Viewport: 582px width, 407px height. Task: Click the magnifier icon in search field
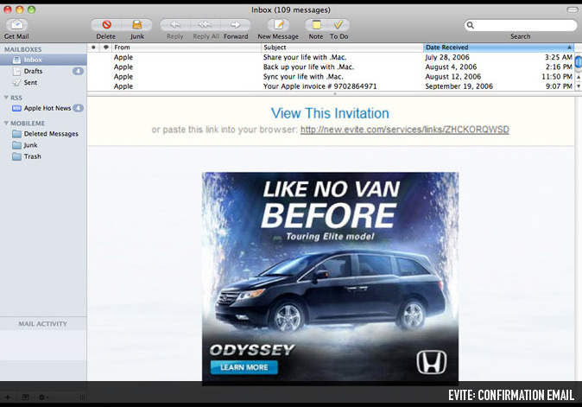coord(471,25)
